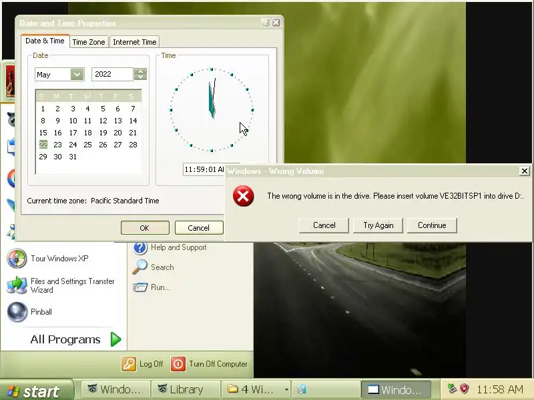Click the help question mark in title bar
The width and height of the screenshot is (534, 400).
click(265, 23)
